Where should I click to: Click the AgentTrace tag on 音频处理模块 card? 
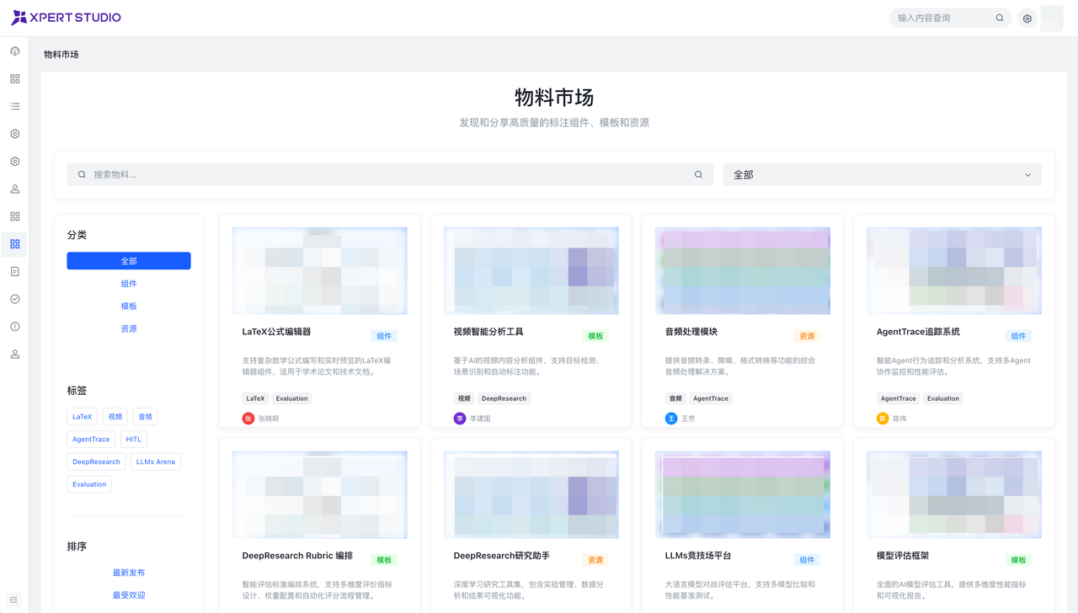711,399
